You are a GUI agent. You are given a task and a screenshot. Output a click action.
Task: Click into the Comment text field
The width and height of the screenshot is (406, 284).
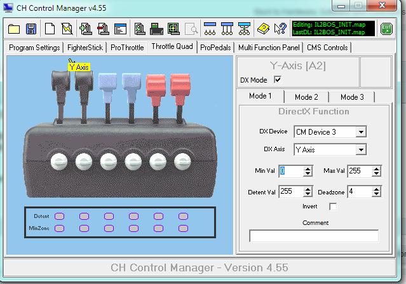pyautogui.click(x=314, y=236)
